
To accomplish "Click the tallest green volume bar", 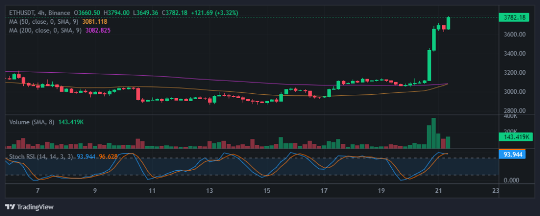I will [x=433, y=134].
